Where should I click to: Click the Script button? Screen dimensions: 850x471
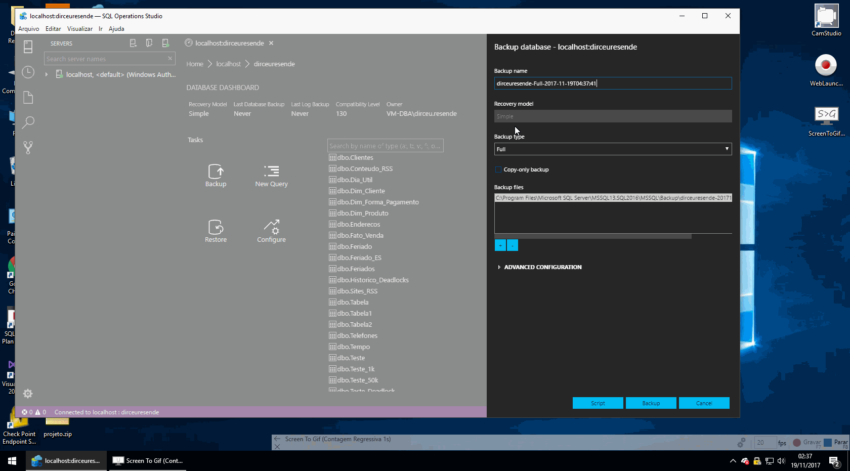[598, 403]
